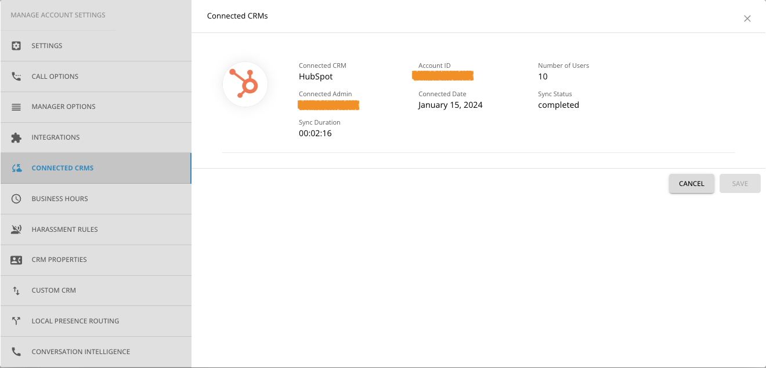Click the January 15, 2024 connected date
The width and height of the screenshot is (766, 368).
pyautogui.click(x=450, y=105)
